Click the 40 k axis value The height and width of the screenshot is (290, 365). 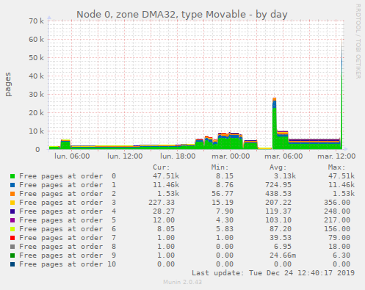(36, 76)
